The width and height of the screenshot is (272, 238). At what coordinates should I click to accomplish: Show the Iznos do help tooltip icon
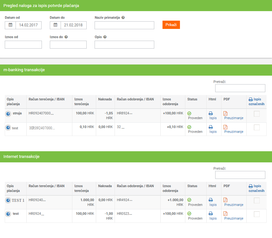tap(66, 37)
